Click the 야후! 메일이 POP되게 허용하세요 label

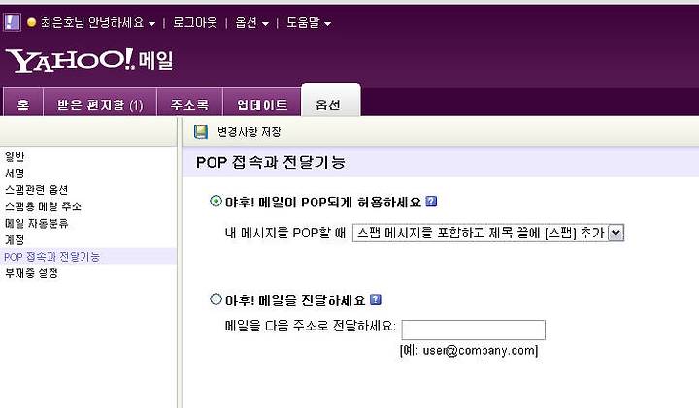coord(323,203)
